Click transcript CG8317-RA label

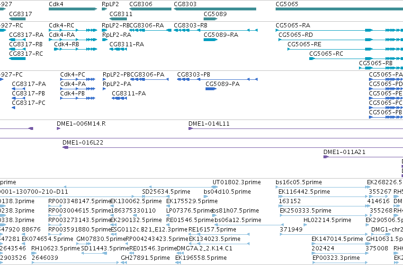click(26, 35)
